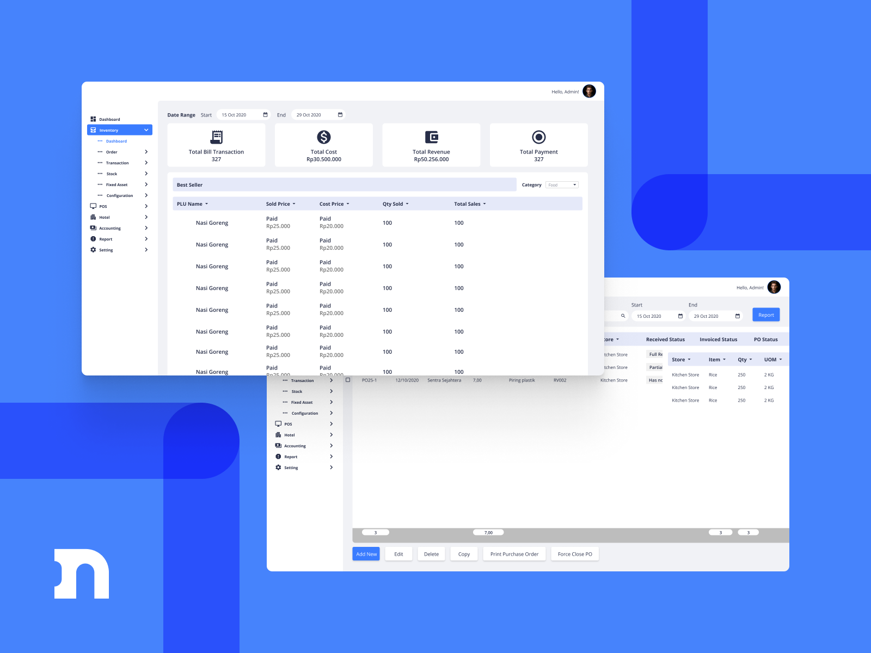Screen dimensions: 871x653
Task: Open the Dashboard from the sidebar grid icon
Action: point(94,119)
